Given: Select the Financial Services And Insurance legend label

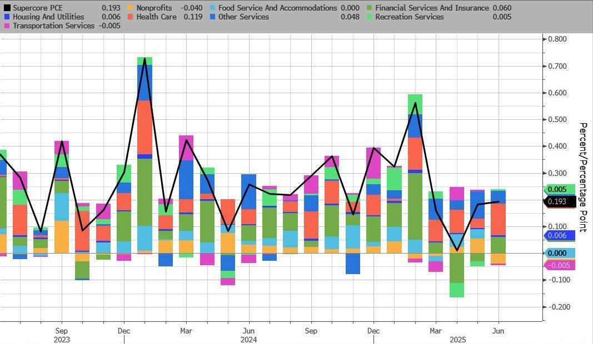Looking at the screenshot, I should pyautogui.click(x=432, y=8).
